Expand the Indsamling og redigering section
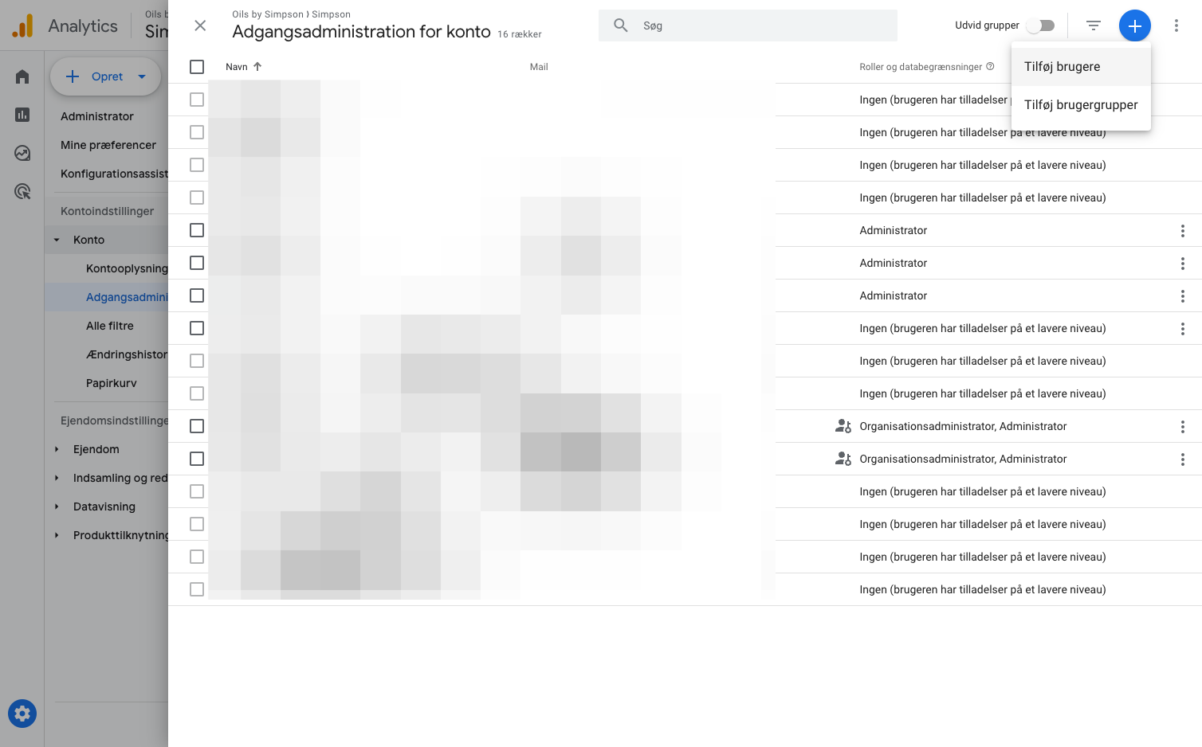 [x=57, y=478]
